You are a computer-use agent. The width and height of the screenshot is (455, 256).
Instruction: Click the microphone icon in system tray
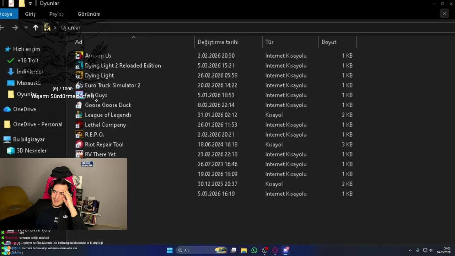(x=418, y=250)
